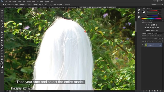Select the Pen tool in toolbox

pos(2,48)
